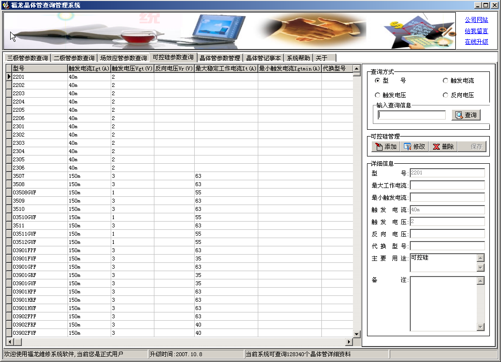Select the row with 型号 03511GUF
The image size is (501, 362).
tap(180, 234)
